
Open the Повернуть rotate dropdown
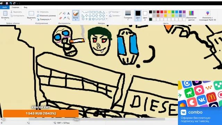(x=44, y=19)
